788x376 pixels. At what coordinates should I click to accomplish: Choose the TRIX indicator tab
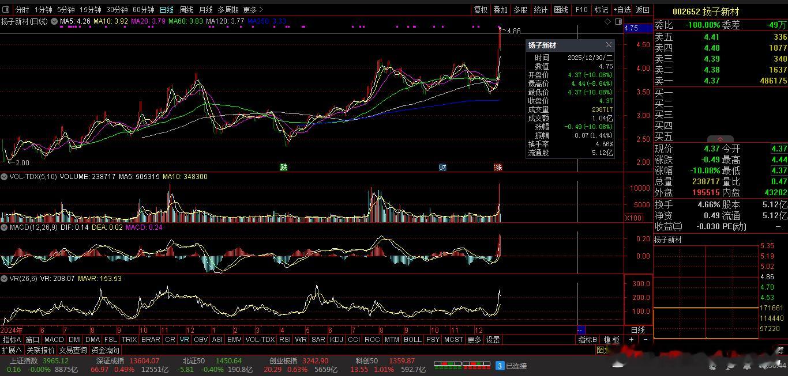coord(129,340)
